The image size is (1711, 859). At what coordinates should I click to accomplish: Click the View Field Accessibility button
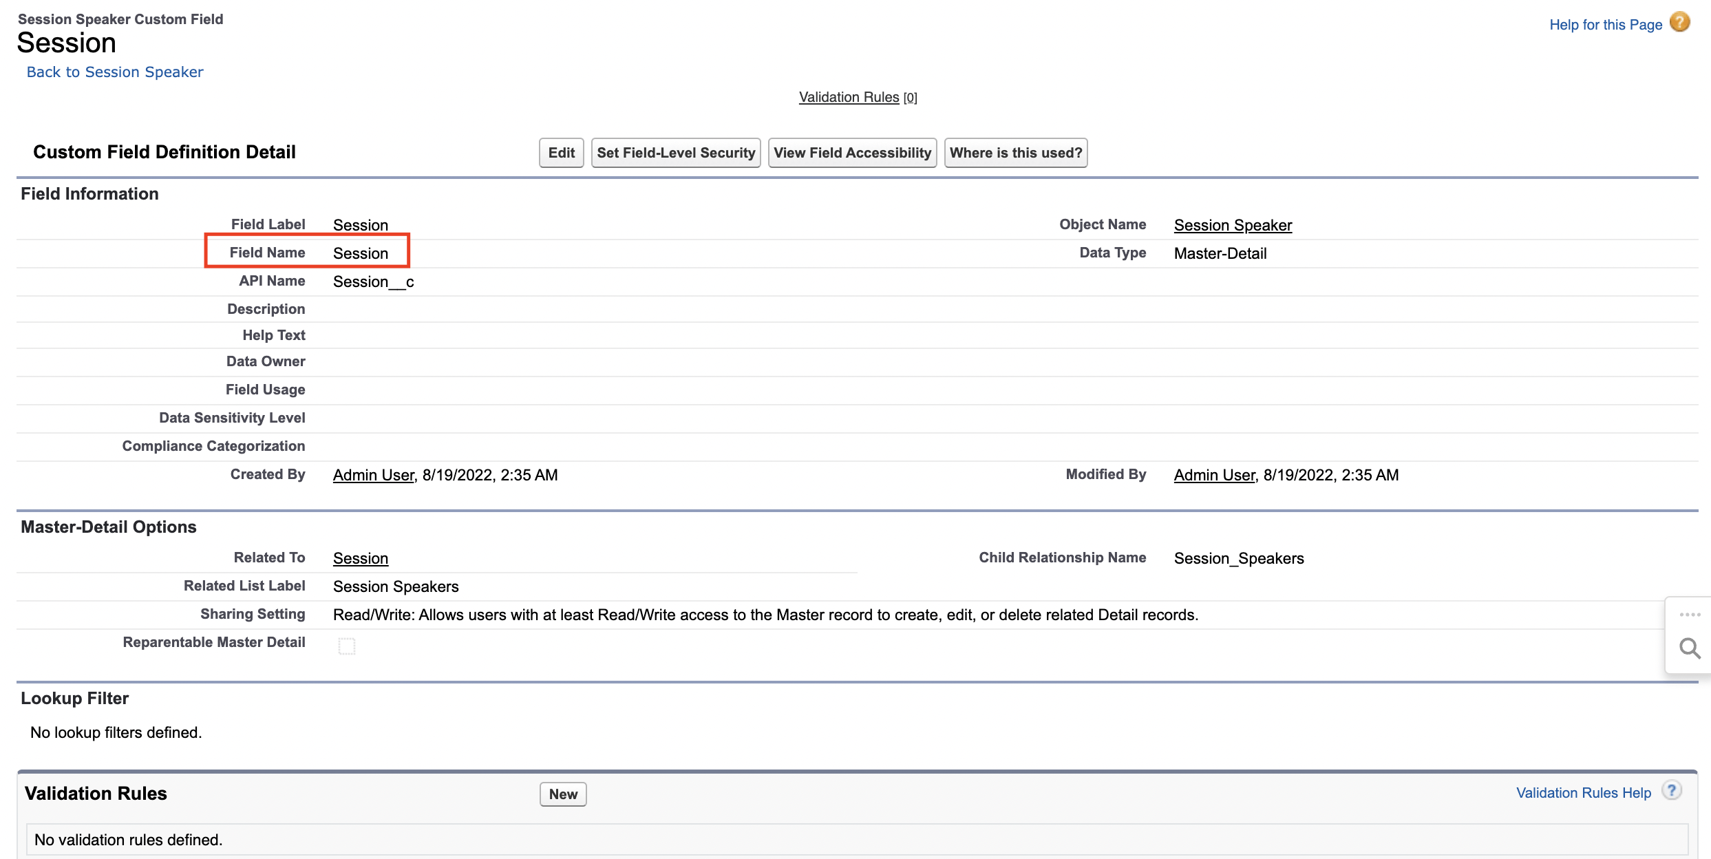(852, 152)
